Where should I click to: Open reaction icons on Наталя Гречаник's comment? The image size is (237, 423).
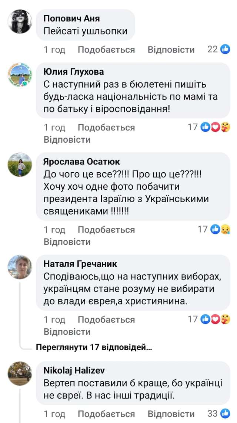[215, 319]
